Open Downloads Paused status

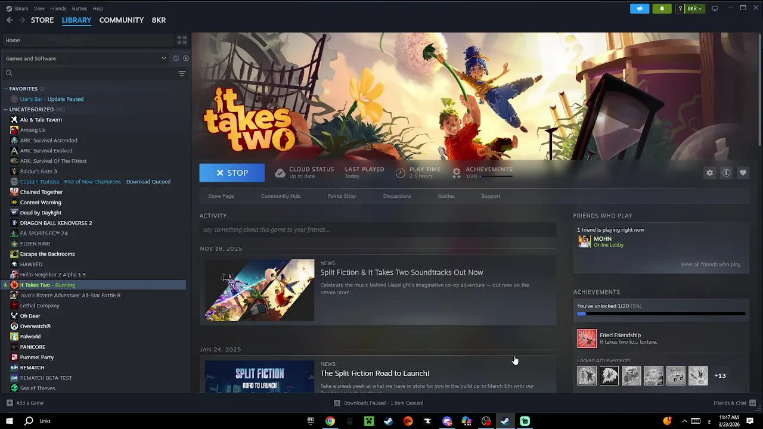tap(379, 403)
